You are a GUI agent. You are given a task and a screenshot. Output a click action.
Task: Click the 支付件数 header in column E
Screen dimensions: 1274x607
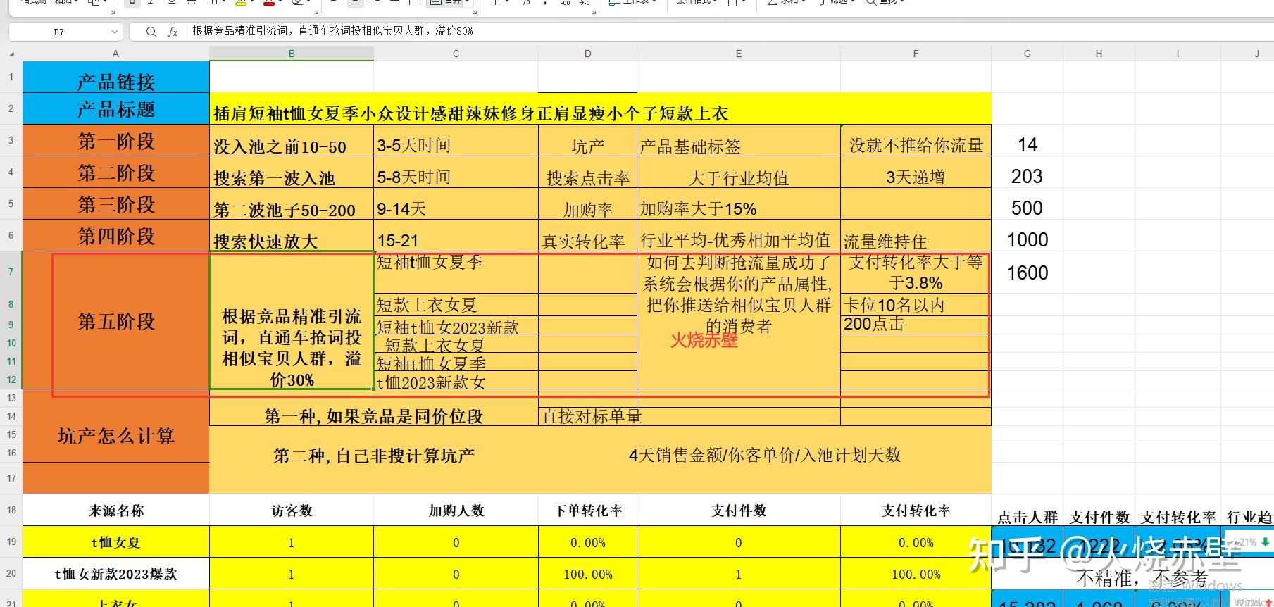738,510
